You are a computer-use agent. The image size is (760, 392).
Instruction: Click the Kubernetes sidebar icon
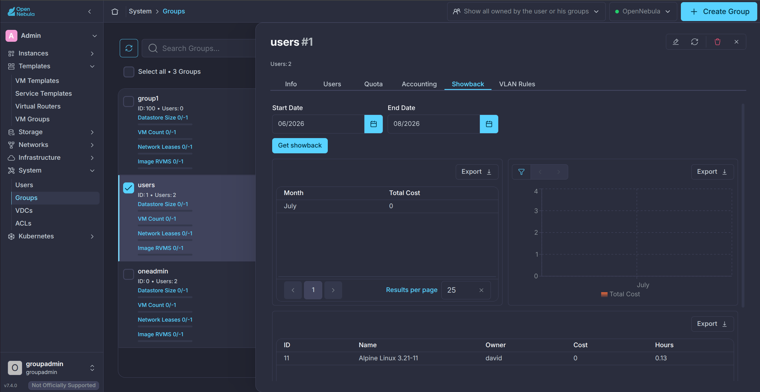11,236
